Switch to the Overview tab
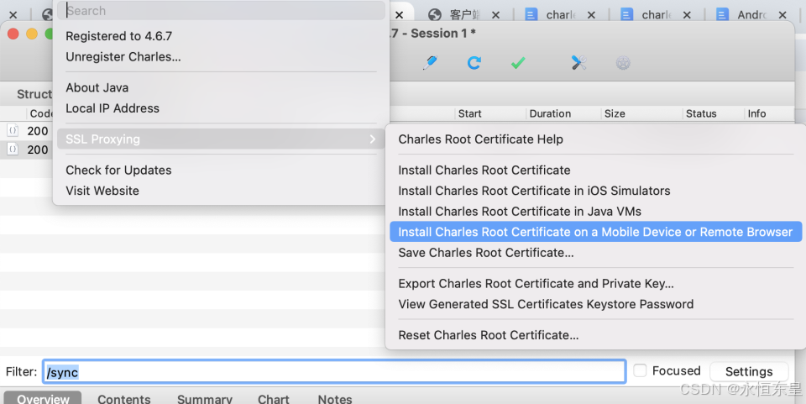806x404 pixels. click(43, 398)
